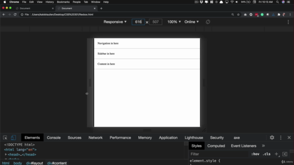The width and height of the screenshot is (294, 165).
Task: Open device toolbar more options menu
Action: (x=288, y=22)
